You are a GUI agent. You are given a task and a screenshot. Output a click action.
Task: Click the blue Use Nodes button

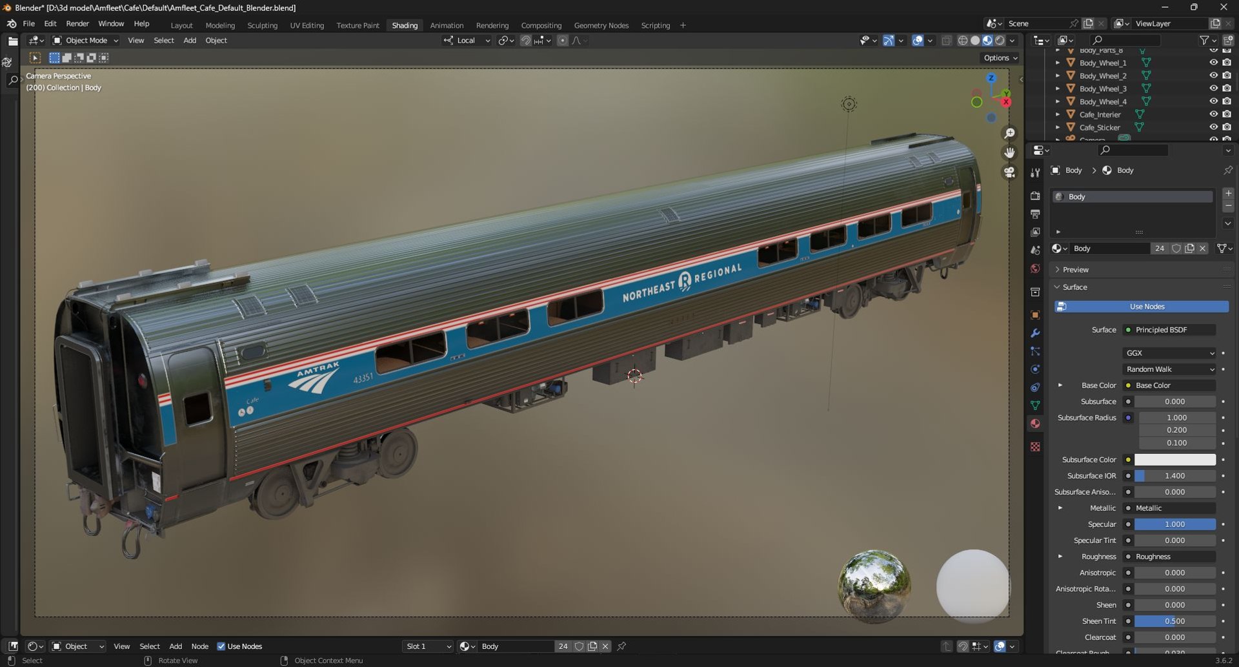point(1142,307)
